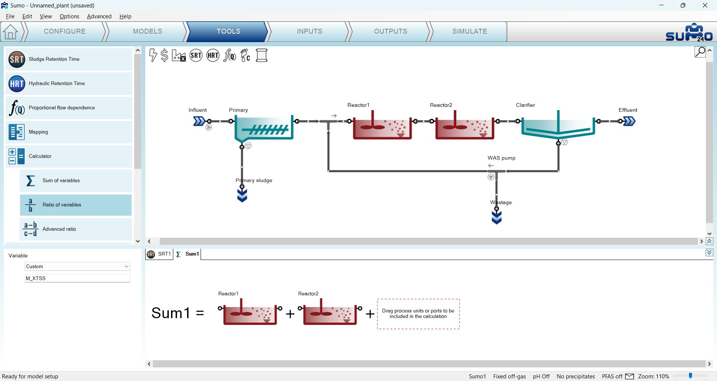Click the PFAS off status indicator
The width and height of the screenshot is (717, 381).
point(612,377)
